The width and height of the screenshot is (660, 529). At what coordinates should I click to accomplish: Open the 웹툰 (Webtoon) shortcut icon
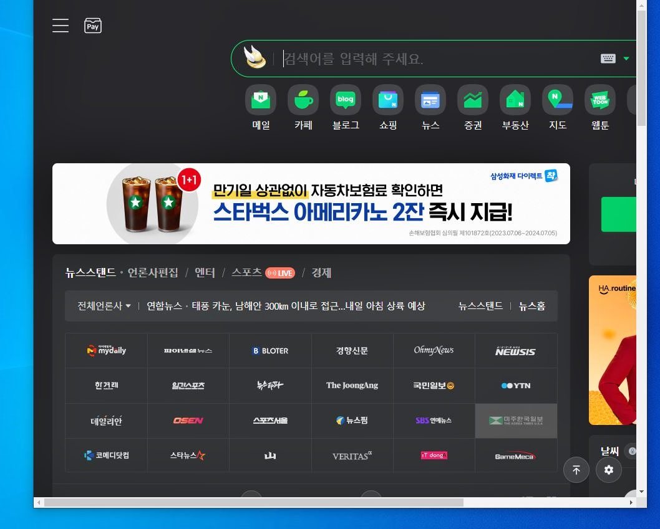[600, 100]
